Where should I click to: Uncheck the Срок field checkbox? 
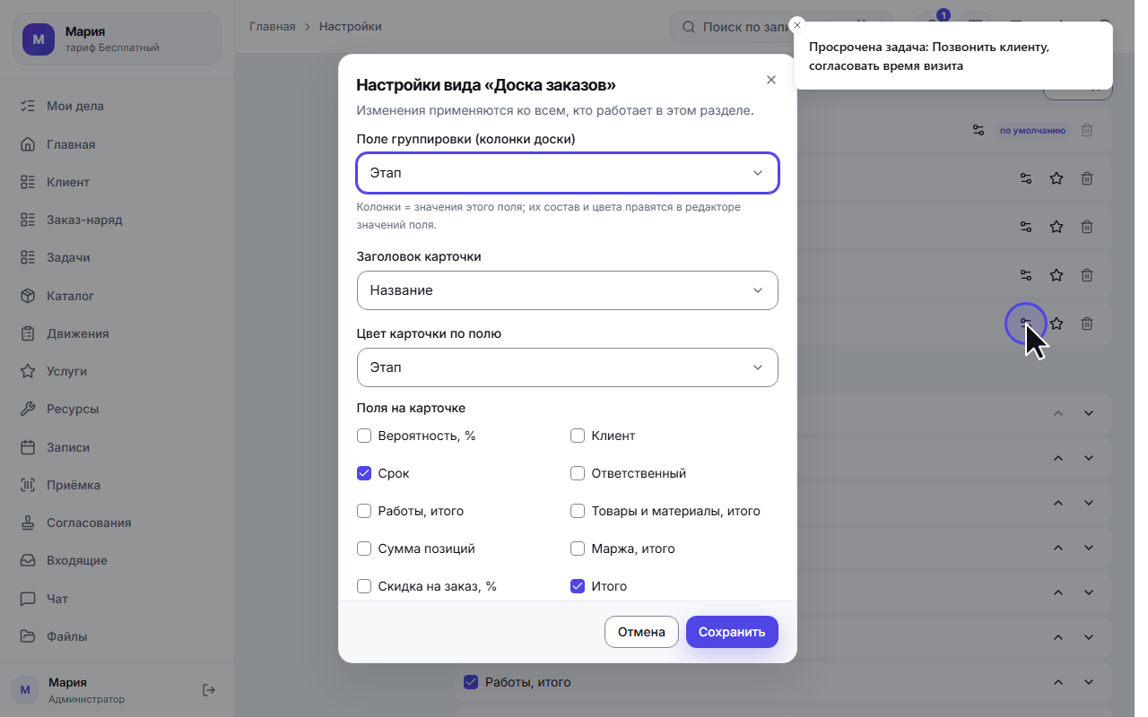point(364,473)
